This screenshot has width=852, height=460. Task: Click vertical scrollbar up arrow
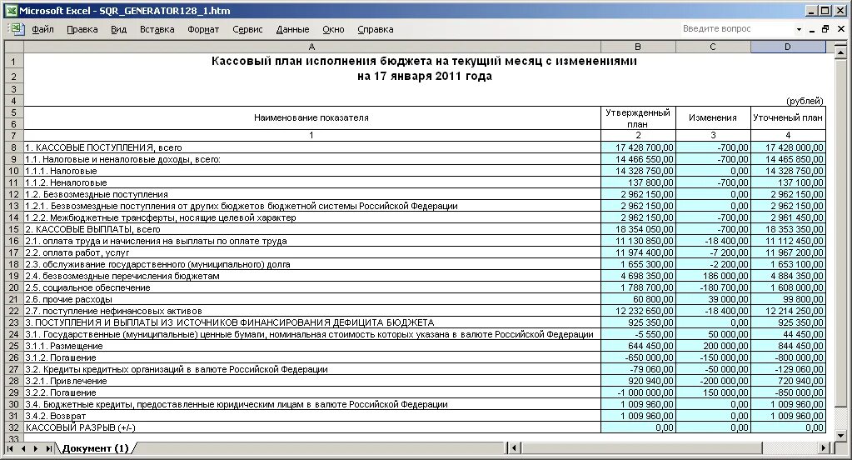[x=840, y=52]
